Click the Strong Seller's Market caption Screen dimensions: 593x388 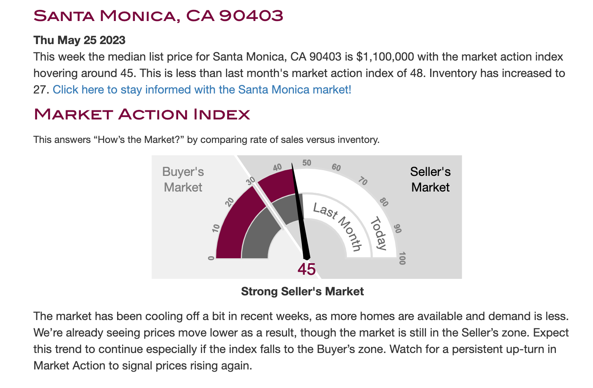point(302,292)
